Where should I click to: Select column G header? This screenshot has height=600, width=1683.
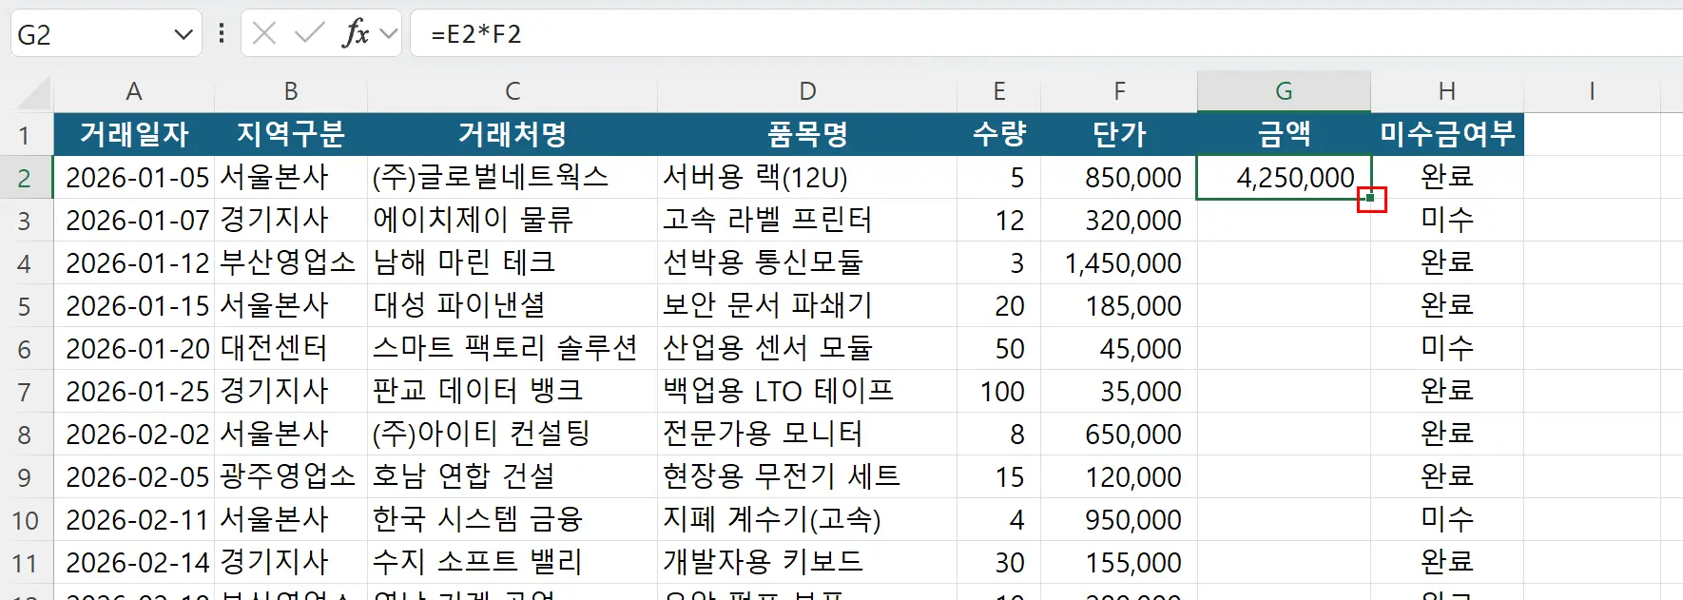[1284, 91]
